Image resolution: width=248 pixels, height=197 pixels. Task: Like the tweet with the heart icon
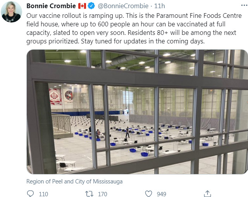(148, 194)
